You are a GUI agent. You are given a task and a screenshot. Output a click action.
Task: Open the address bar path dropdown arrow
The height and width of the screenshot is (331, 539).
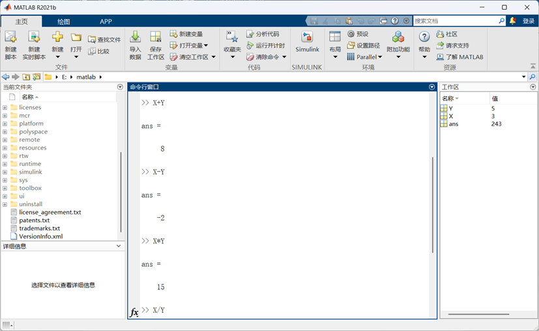click(x=524, y=77)
